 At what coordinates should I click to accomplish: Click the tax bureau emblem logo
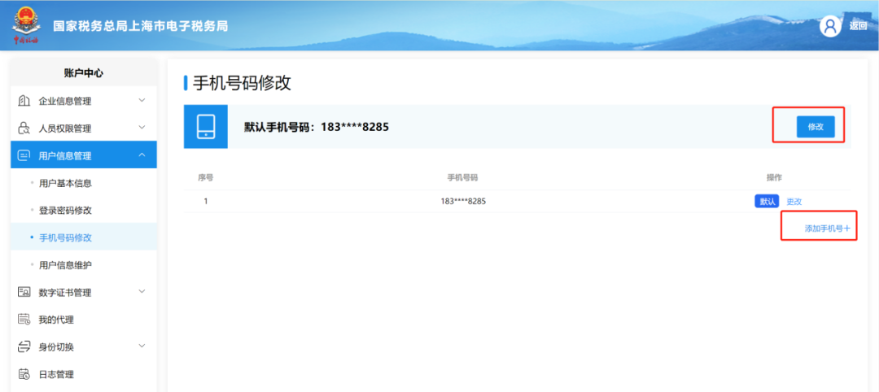pyautogui.click(x=26, y=26)
